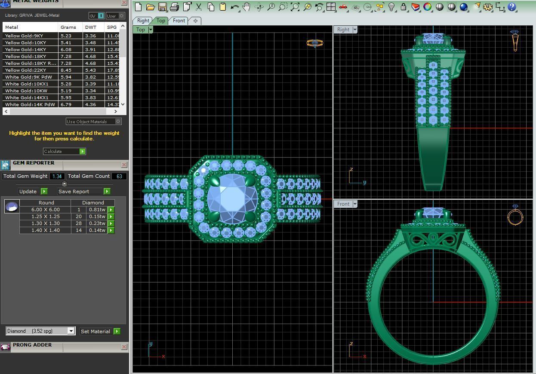Print using the printer icon
Viewport: 536px width, 374px height.
click(x=175, y=7)
